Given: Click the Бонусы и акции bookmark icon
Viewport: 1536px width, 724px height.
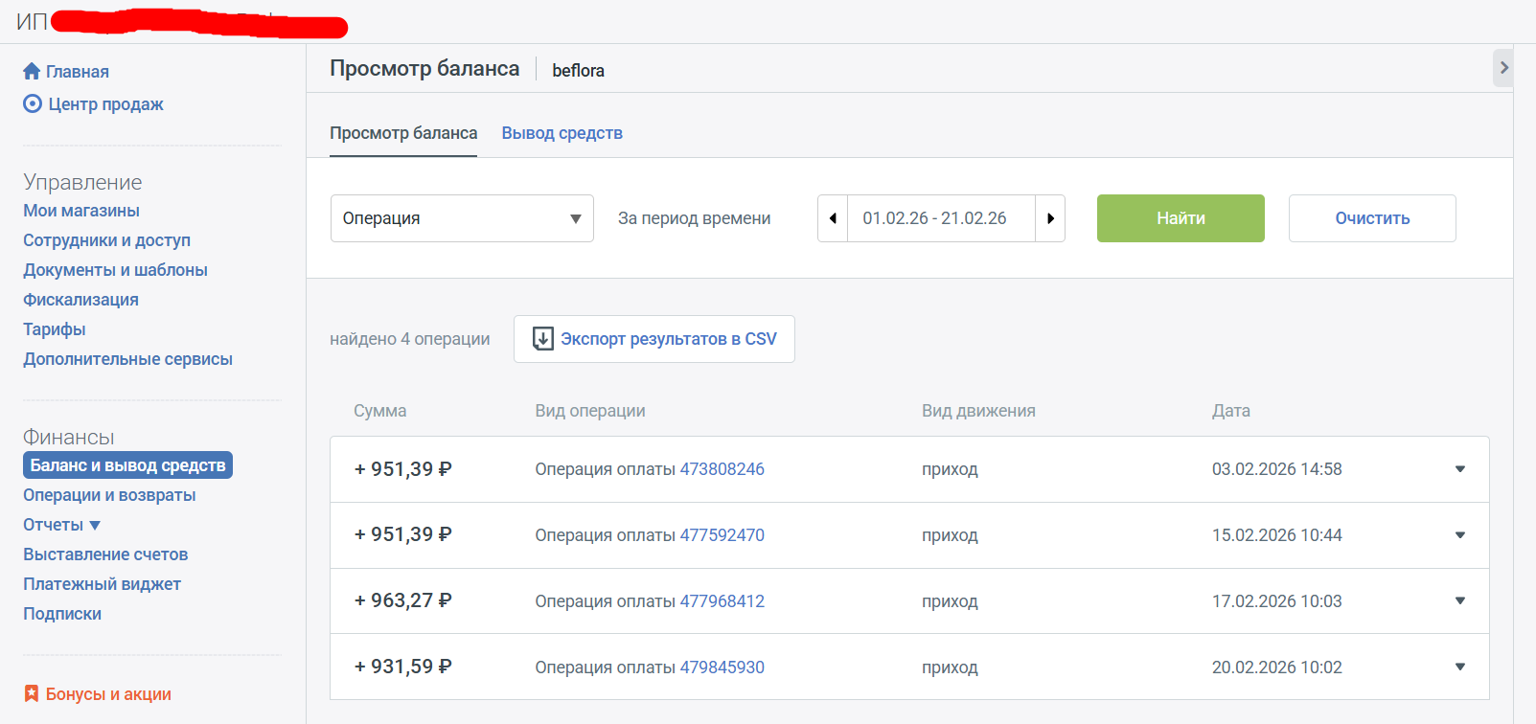Looking at the screenshot, I should 32,694.
